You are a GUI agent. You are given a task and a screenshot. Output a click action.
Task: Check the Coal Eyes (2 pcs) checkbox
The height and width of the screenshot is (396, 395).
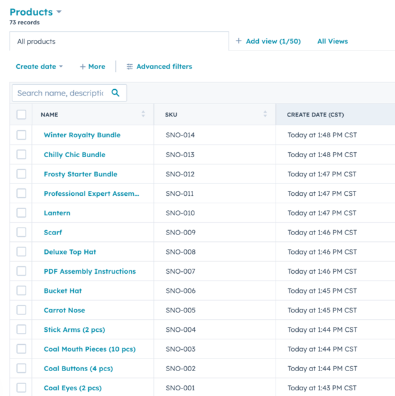[x=21, y=388]
